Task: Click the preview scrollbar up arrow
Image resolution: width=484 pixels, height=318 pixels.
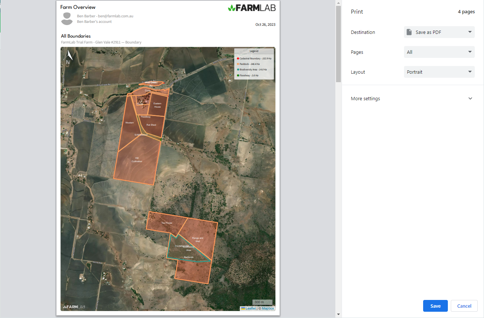Action: 338,3
